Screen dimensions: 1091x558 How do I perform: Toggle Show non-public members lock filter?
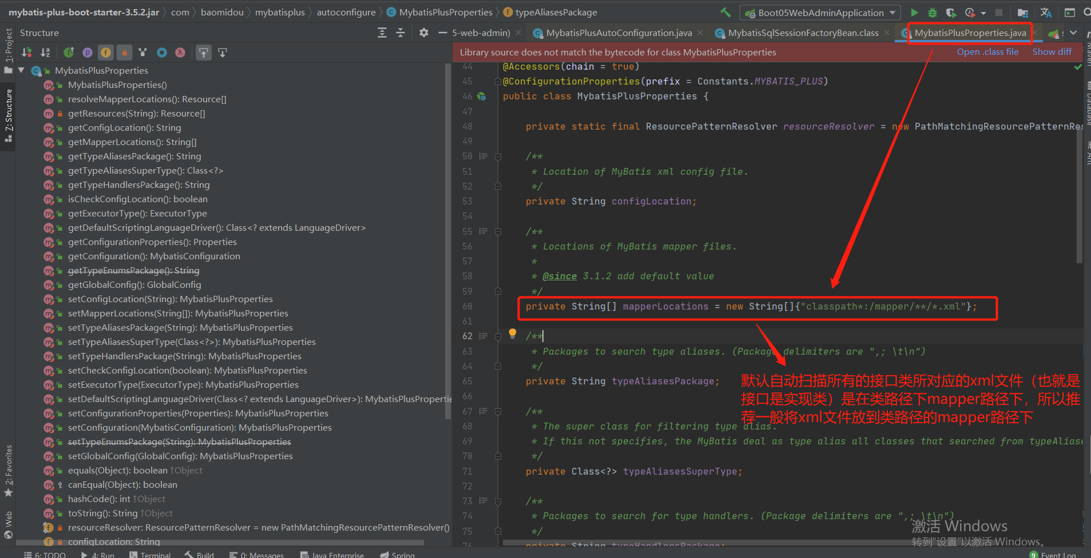tap(124, 53)
